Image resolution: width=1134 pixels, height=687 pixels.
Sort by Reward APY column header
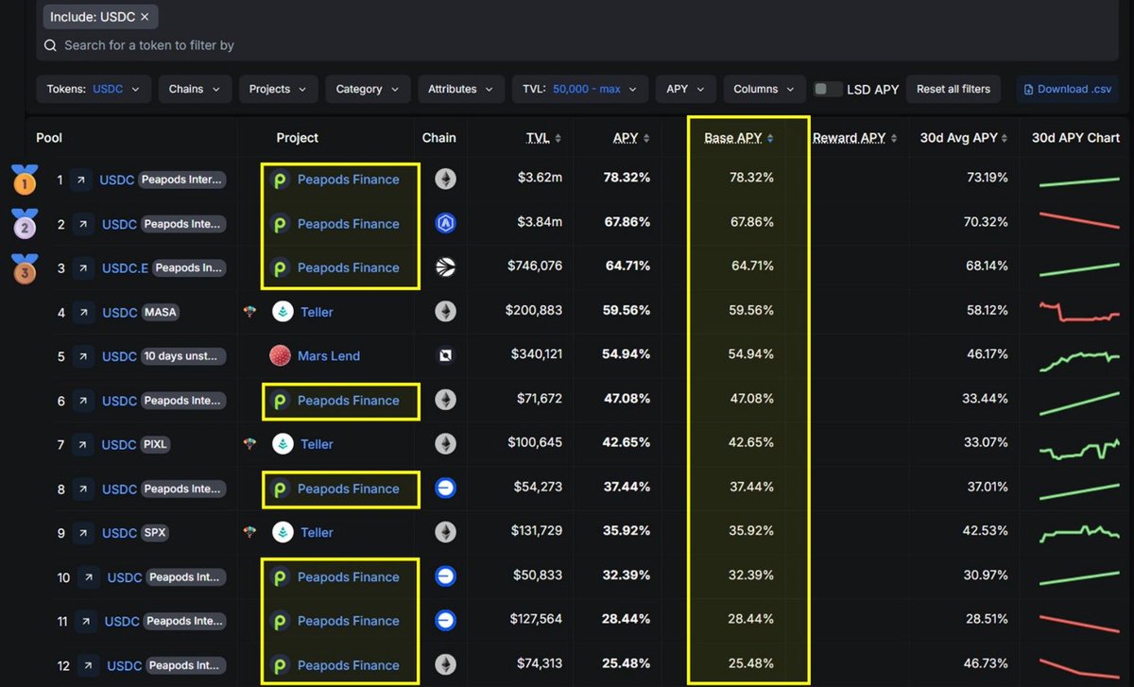tap(854, 138)
